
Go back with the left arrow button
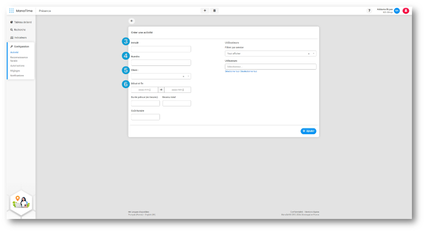pos(132,21)
